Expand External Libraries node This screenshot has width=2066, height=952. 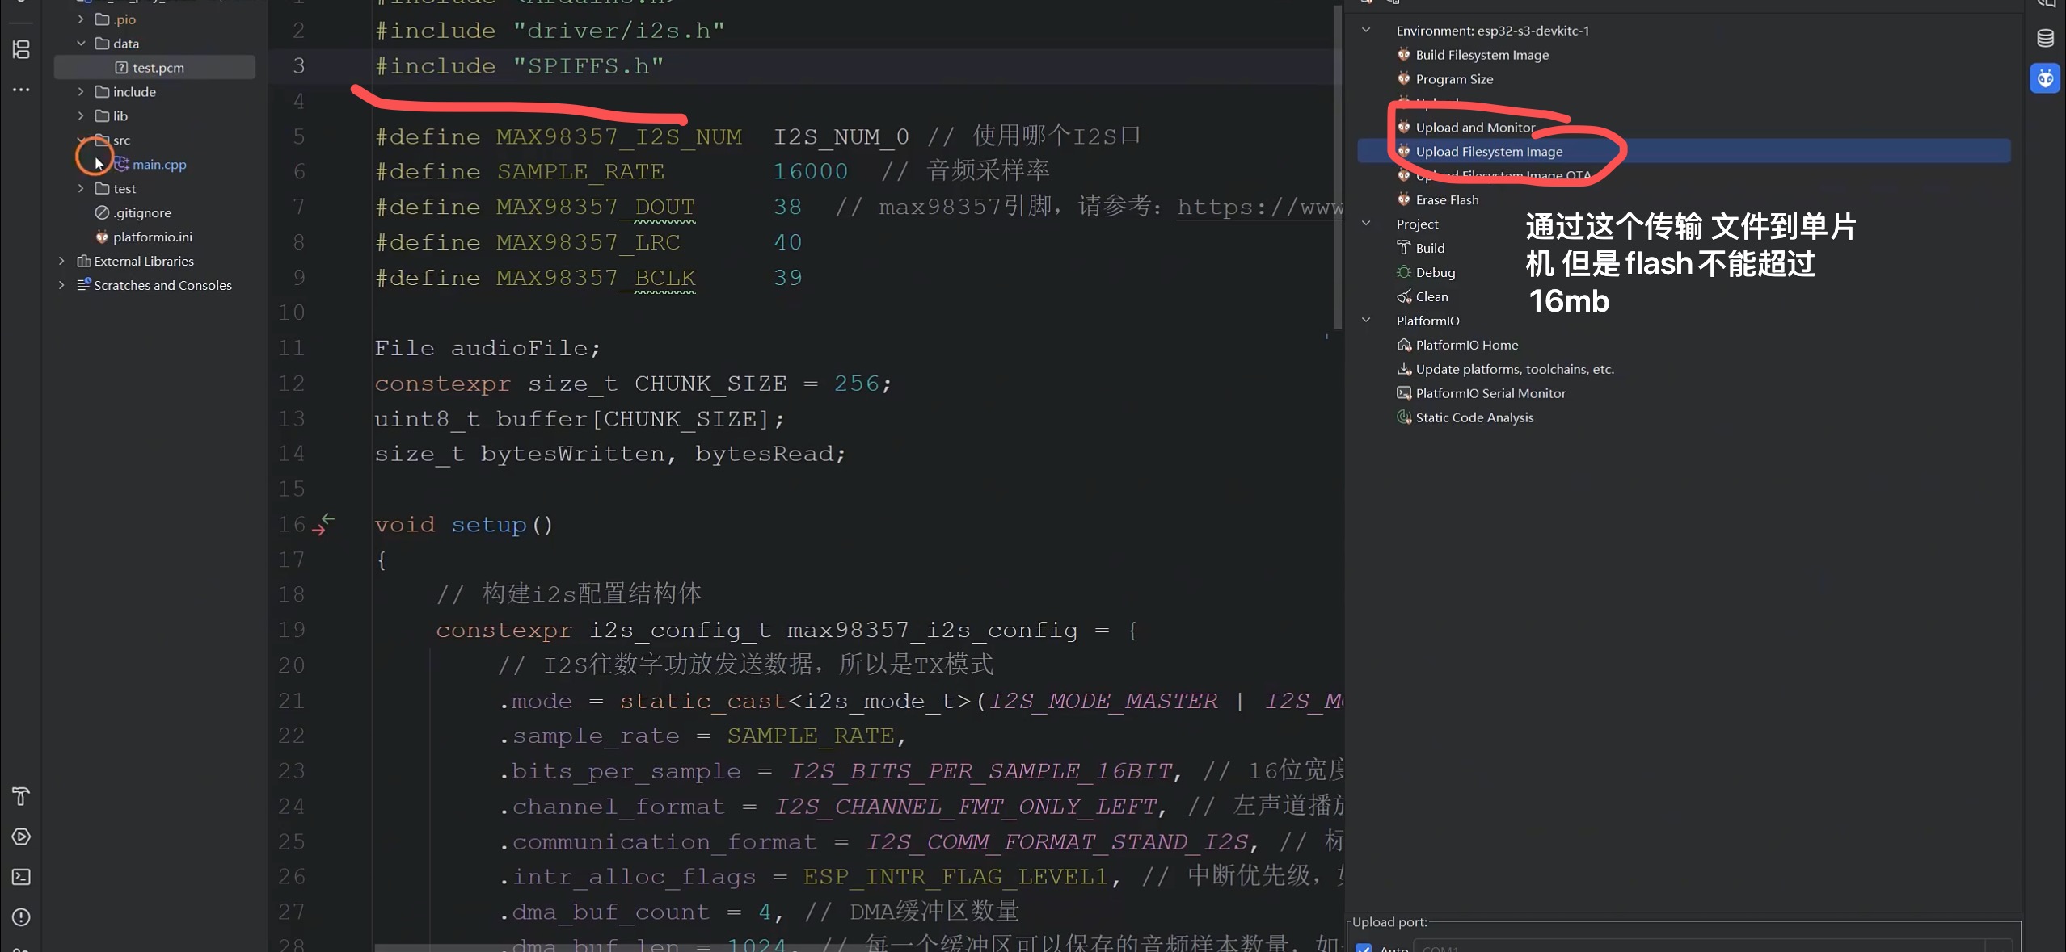click(61, 262)
